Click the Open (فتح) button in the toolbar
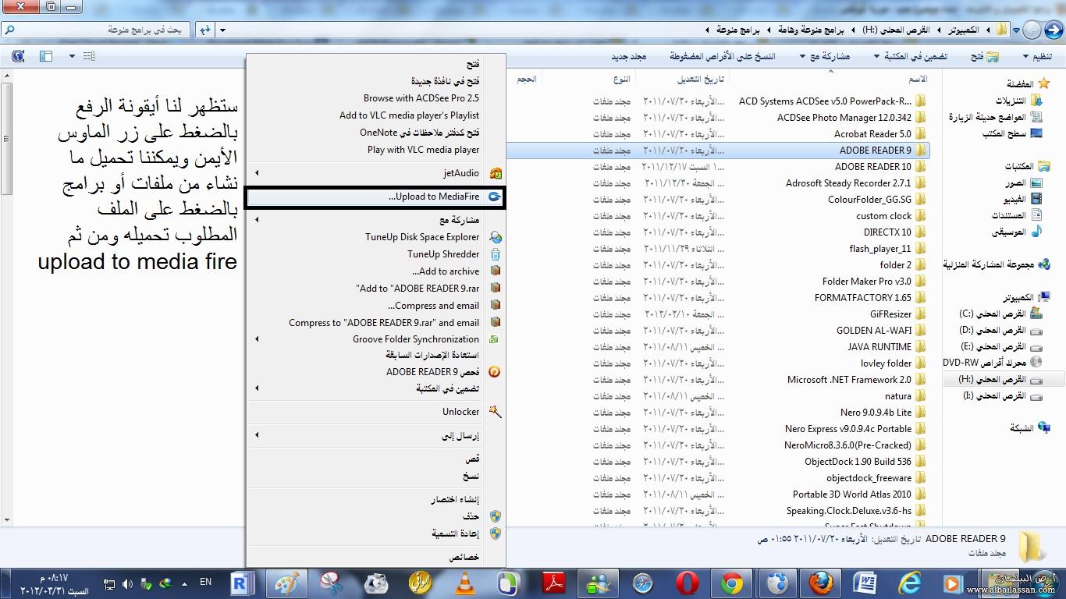The image size is (1066, 599). tap(983, 57)
